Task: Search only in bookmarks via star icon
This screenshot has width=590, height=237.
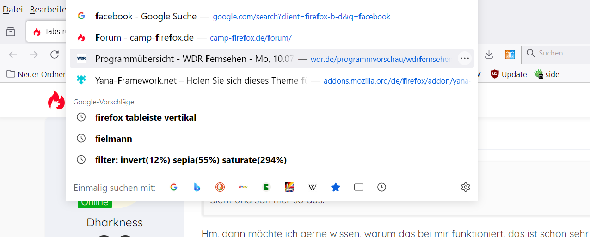Action: [336, 187]
